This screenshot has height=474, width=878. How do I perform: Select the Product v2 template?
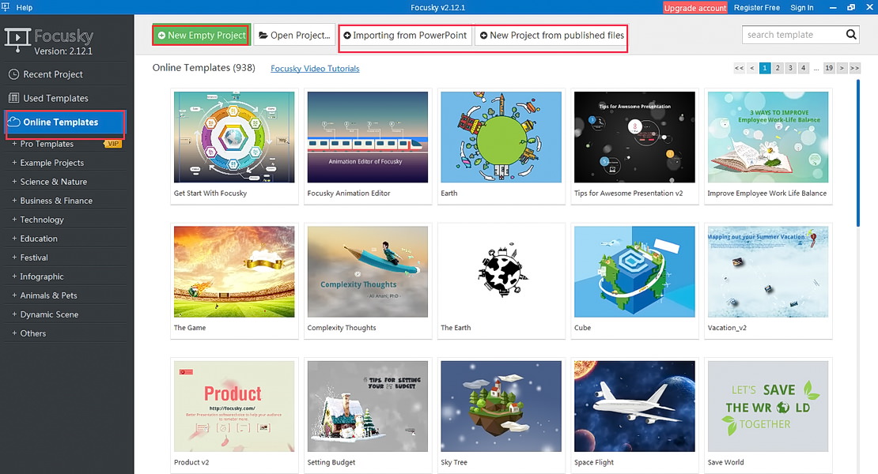coord(234,416)
